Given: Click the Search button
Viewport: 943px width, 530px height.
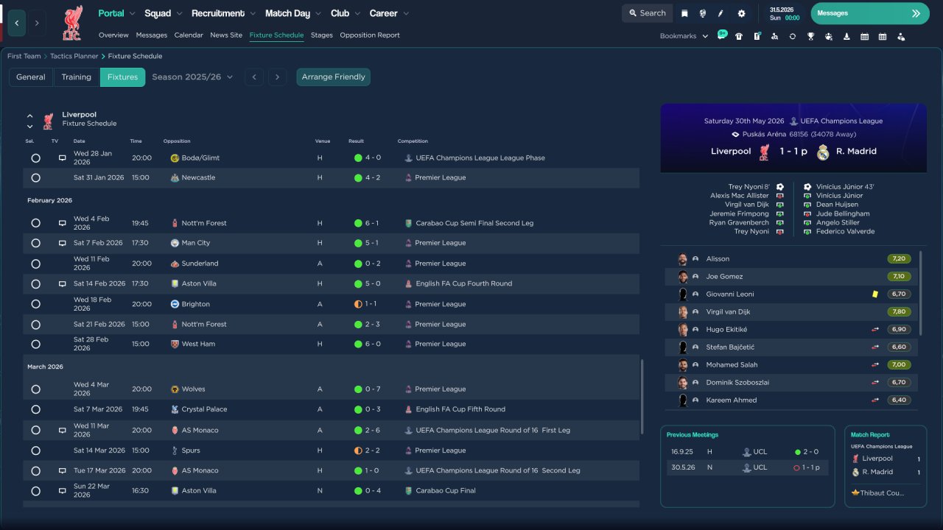Looking at the screenshot, I should 648,13.
